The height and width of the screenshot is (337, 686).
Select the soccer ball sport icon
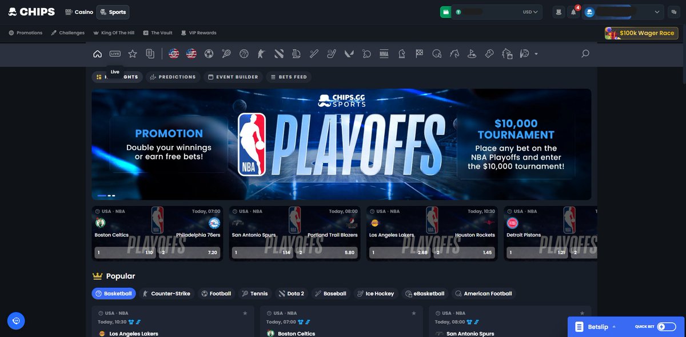point(209,54)
